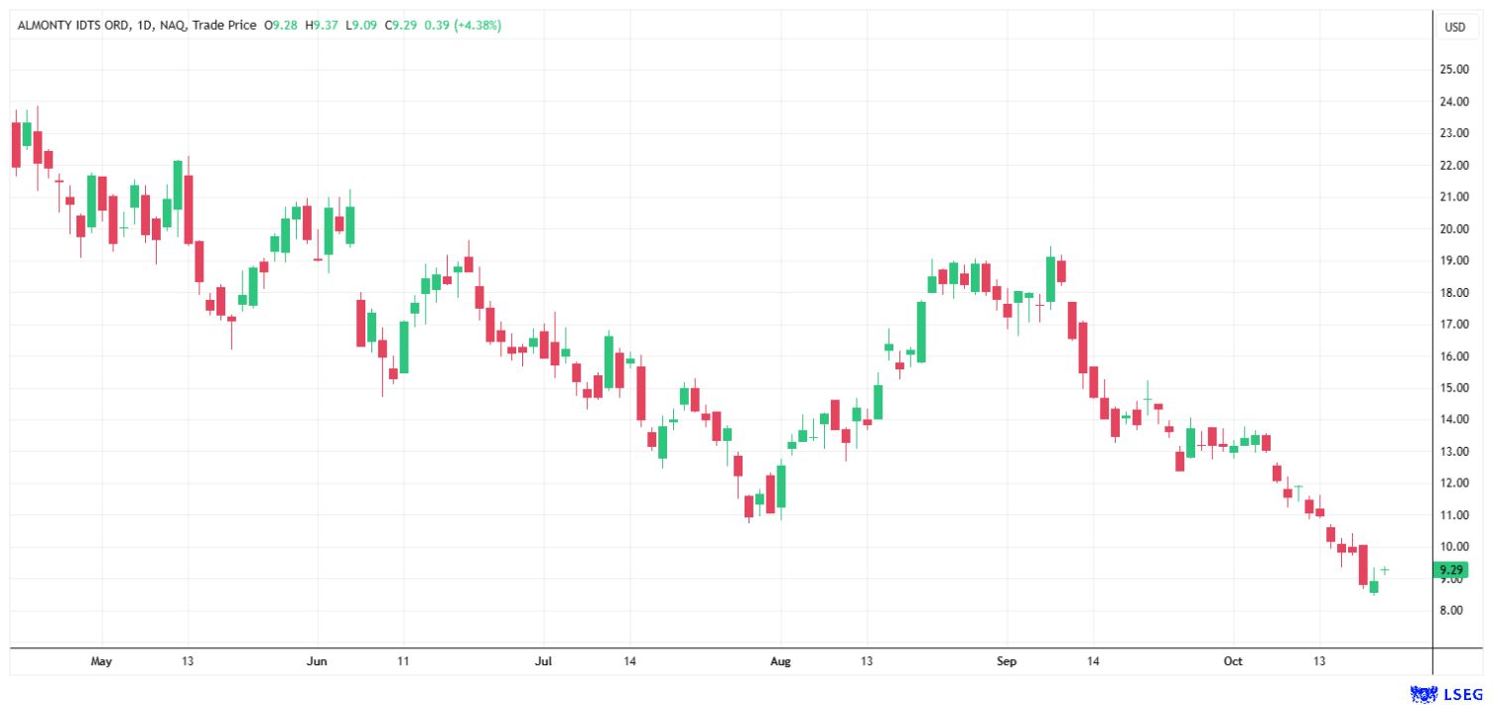The image size is (1493, 705).
Task: Click the 19.00 price axis label
Action: tap(1455, 260)
